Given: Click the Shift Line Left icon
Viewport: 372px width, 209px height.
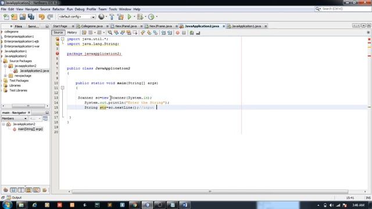Looking at the screenshot, I should 163,33.
